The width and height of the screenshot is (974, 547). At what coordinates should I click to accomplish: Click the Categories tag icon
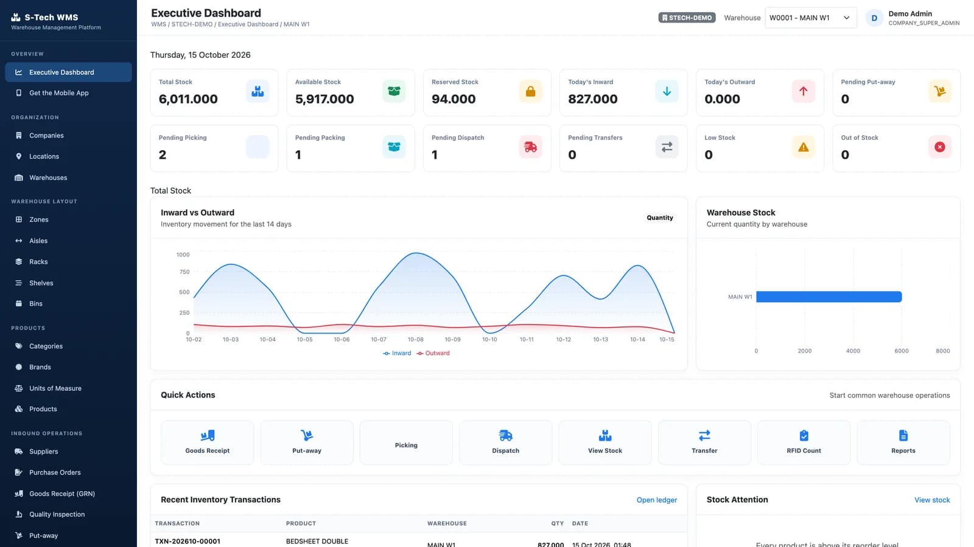point(19,346)
